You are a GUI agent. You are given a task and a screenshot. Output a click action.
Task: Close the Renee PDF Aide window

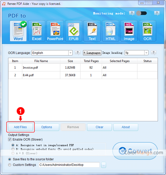coord(158,3)
